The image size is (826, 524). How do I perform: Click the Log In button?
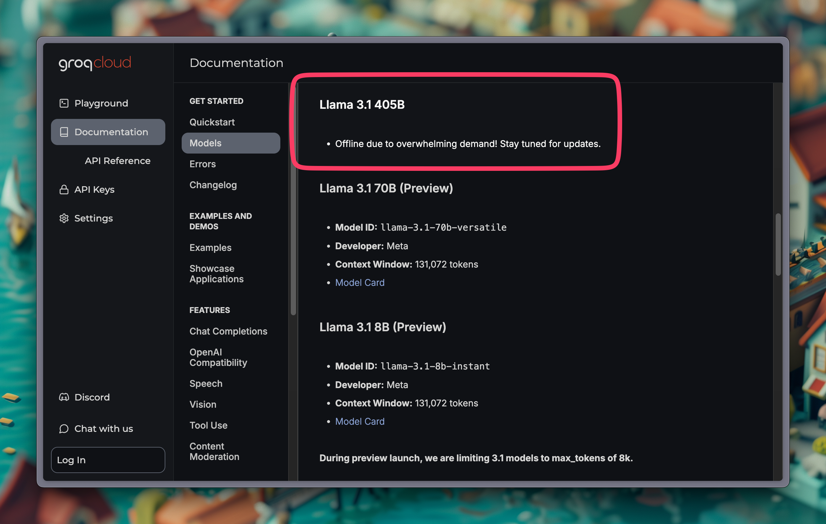[x=108, y=460]
